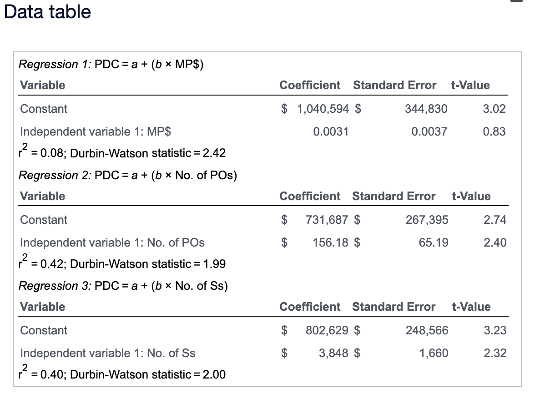The image size is (535, 404).
Task: Click the Regression 3 equation title
Action: 123,286
